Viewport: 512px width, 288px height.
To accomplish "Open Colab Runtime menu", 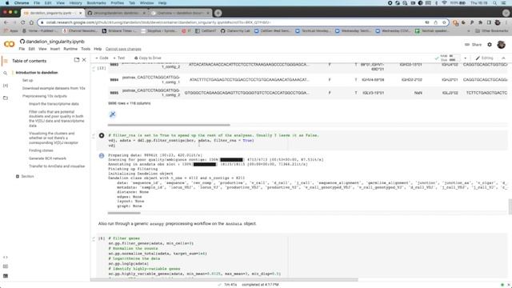I will pyautogui.click(x=70, y=49).
